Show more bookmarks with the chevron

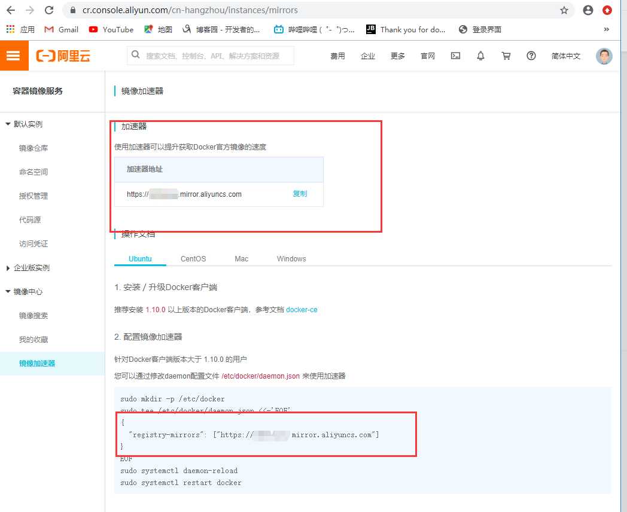click(x=606, y=29)
